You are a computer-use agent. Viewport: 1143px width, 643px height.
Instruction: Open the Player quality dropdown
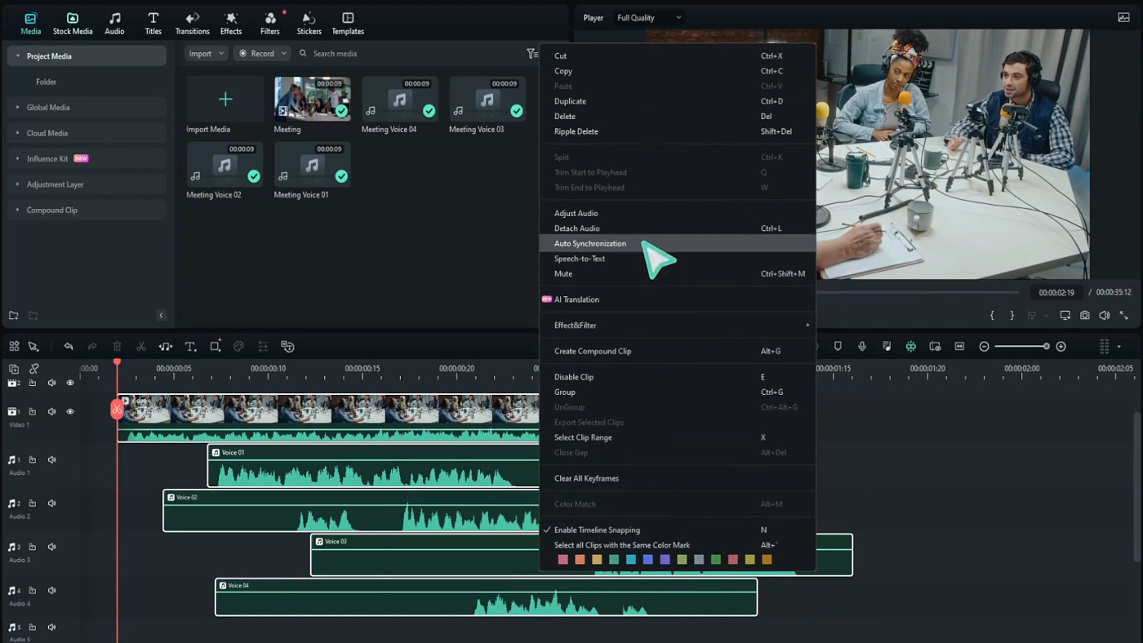coord(647,17)
